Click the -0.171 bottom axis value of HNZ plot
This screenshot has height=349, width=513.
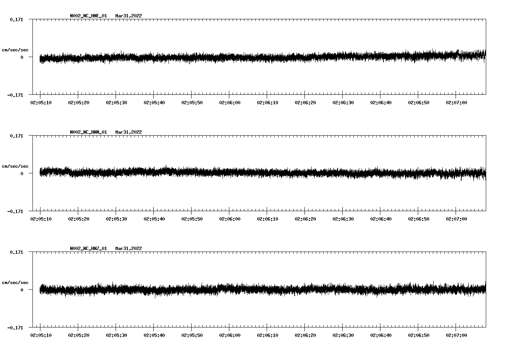pos(15,327)
